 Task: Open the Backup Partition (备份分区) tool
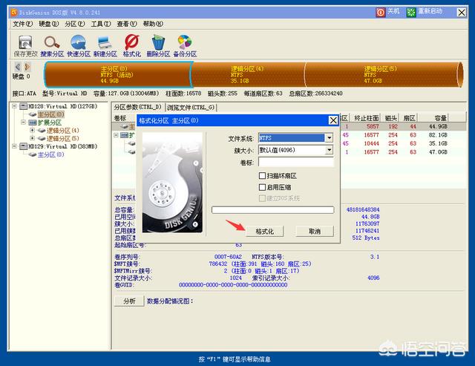point(185,46)
